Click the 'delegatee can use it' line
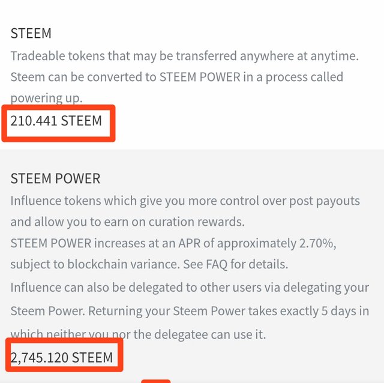 click(138, 334)
